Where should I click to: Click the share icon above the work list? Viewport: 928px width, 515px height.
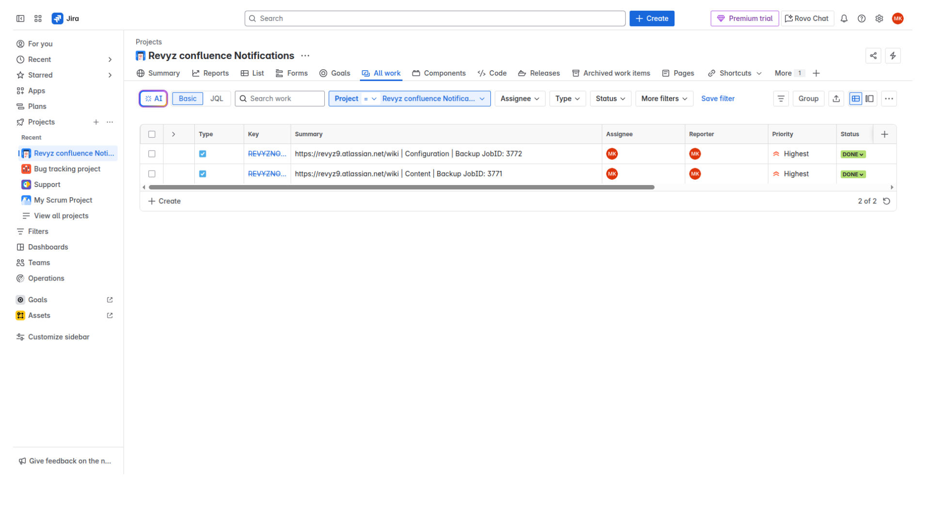click(x=874, y=56)
